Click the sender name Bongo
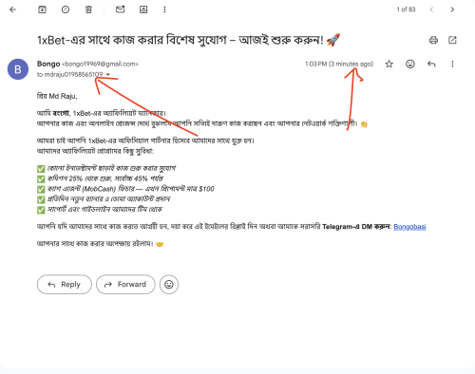 (48, 64)
